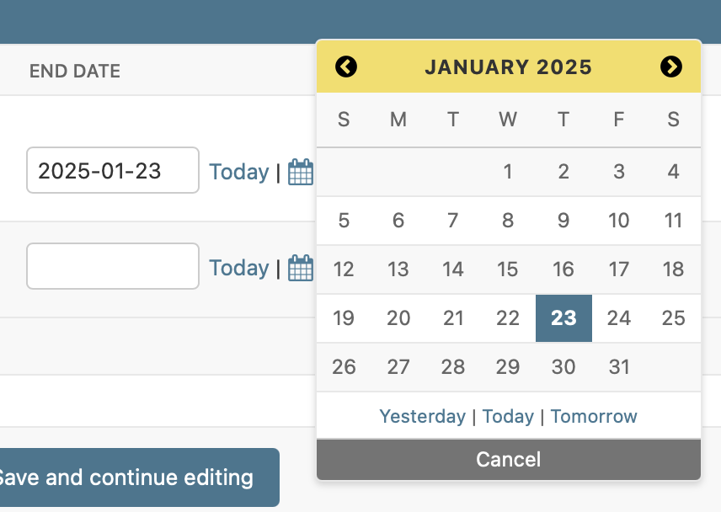Pick January 31 in calendar
This screenshot has height=512, width=721.
619,367
